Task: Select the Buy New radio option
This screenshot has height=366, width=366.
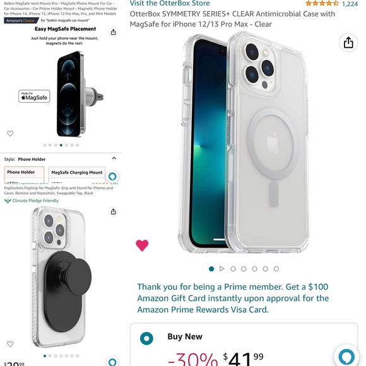Action: 146,338
